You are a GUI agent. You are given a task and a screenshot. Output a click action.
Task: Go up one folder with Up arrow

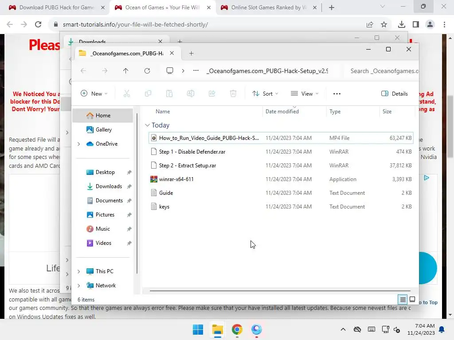(125, 71)
